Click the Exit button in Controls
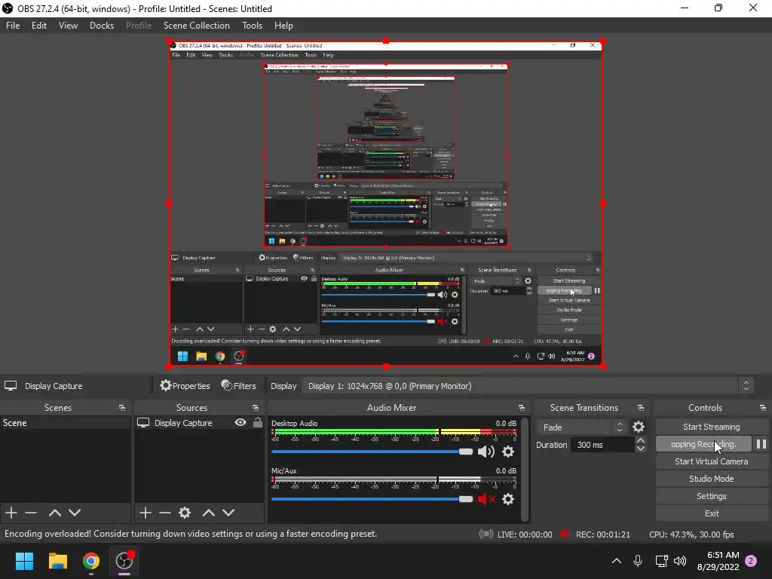772x579 pixels. [712, 513]
